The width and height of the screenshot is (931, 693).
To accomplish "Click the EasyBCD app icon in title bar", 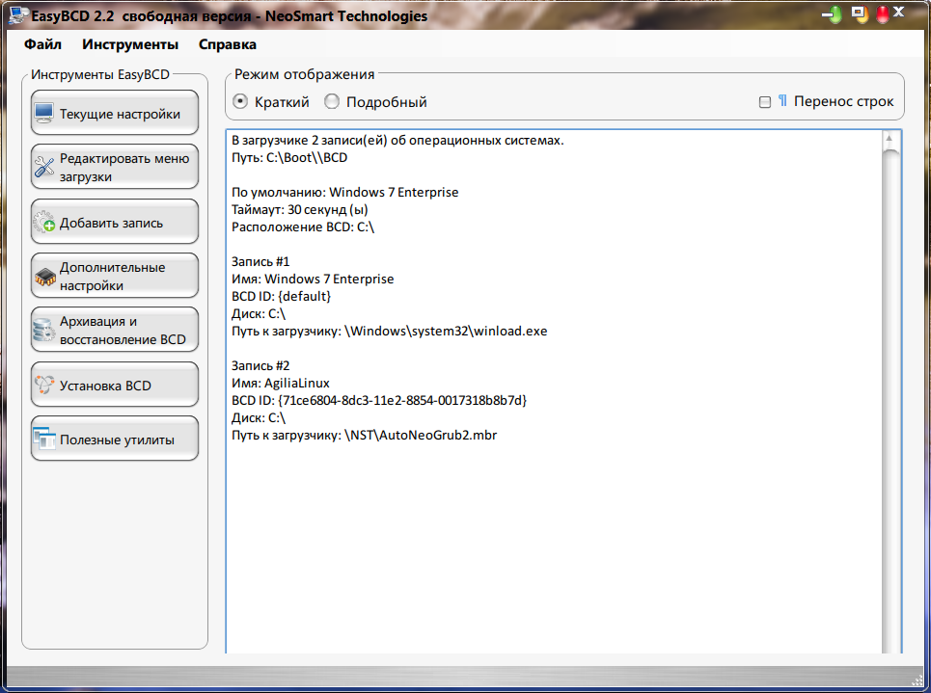I will [x=17, y=14].
